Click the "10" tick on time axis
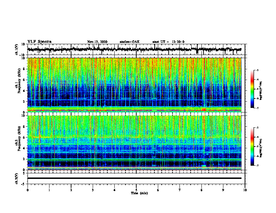The image size is (276, 213). (x=245, y=190)
